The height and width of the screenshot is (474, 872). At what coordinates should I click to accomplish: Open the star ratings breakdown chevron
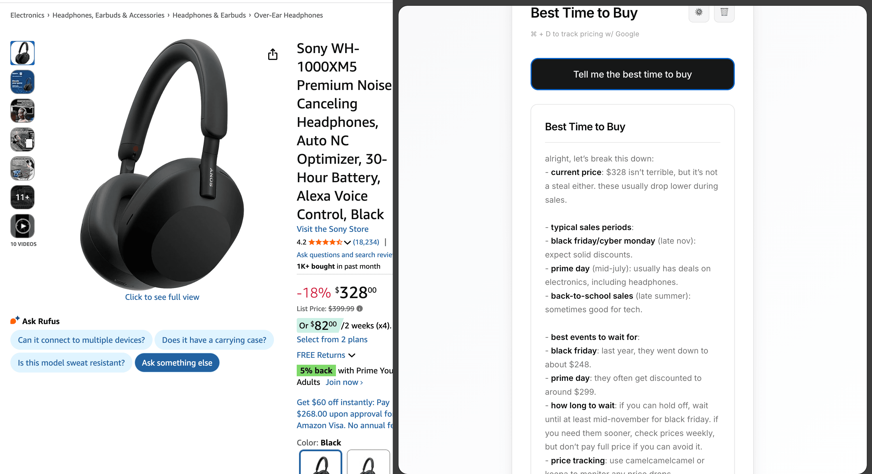tap(347, 242)
